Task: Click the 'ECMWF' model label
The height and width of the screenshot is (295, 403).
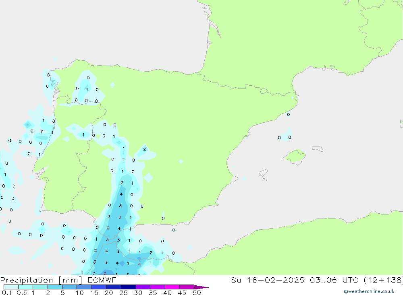Action: (x=102, y=280)
